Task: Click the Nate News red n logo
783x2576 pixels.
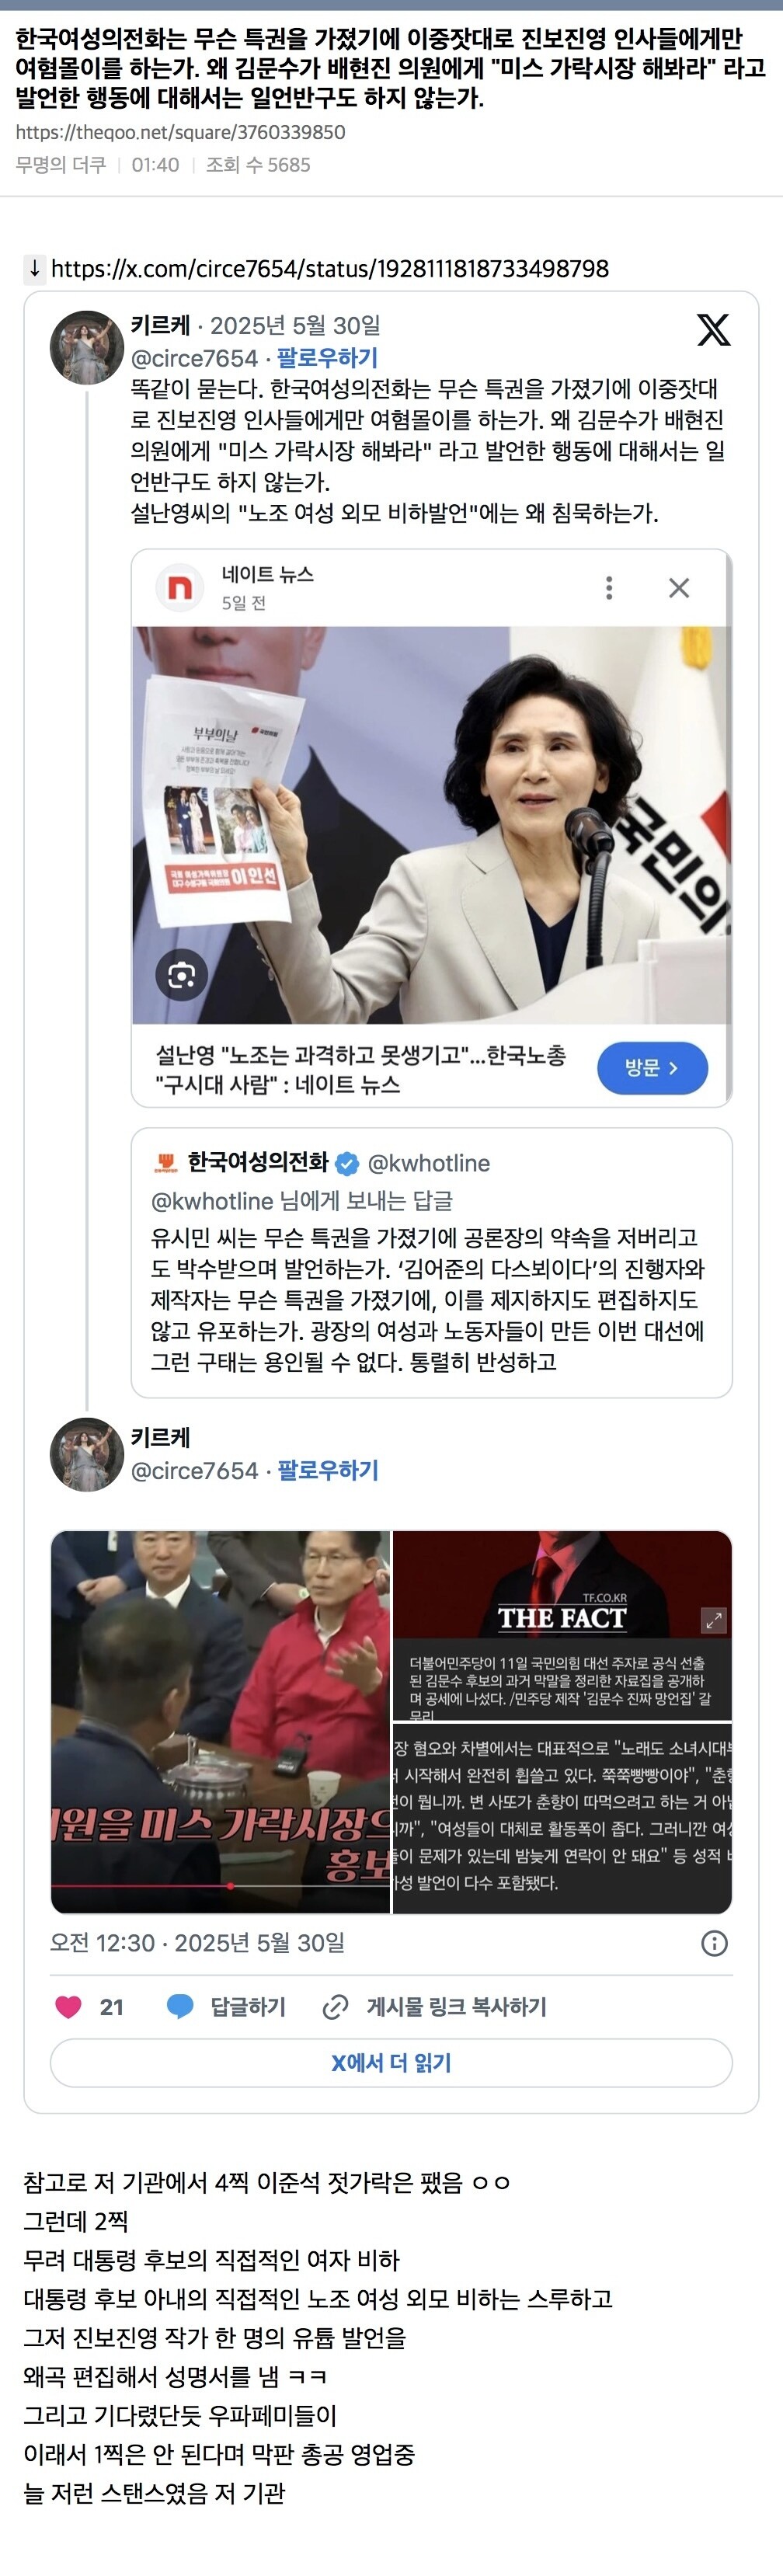Action: click(x=180, y=587)
